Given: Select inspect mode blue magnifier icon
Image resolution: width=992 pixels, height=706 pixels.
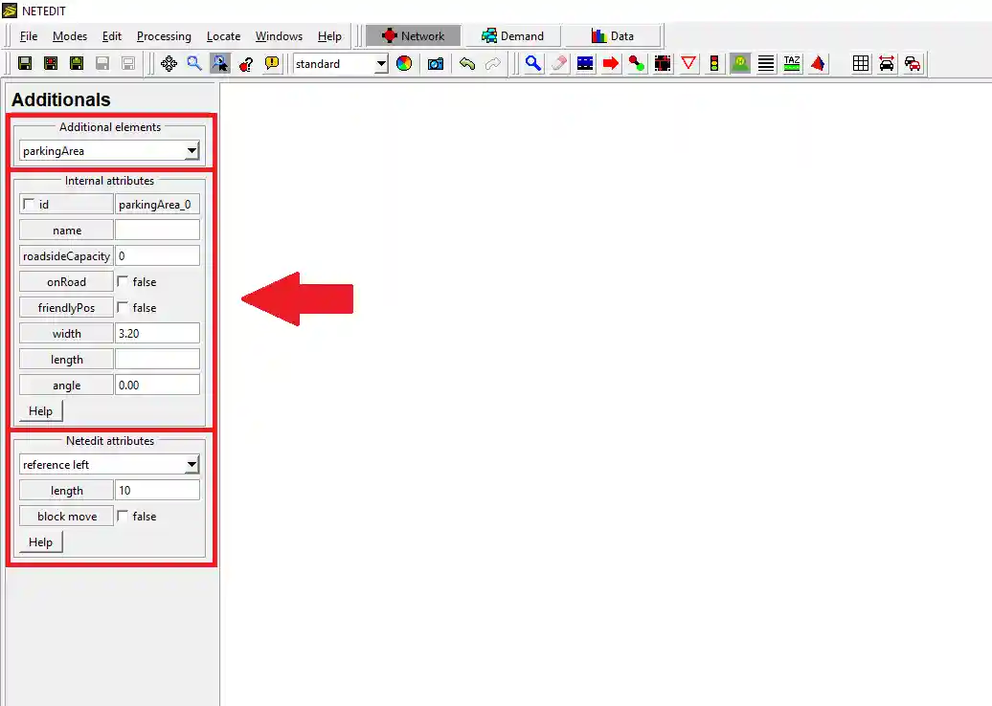Looking at the screenshot, I should [533, 64].
